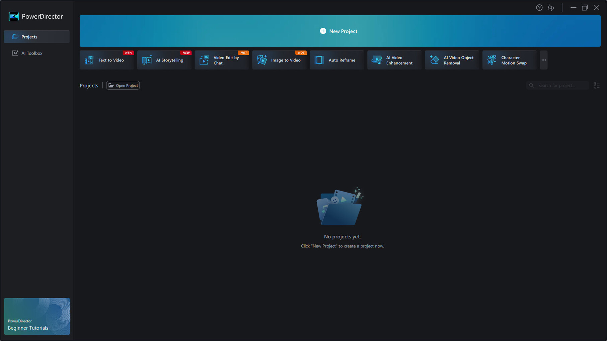Viewport: 607px width, 341px height.
Task: Click the Projects heading label
Action: [x=89, y=86]
